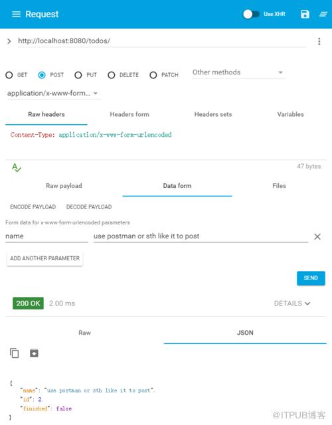This screenshot has width=332, height=425.
Task: Click the ENCODE PAYLOAD button
Action: 33,207
